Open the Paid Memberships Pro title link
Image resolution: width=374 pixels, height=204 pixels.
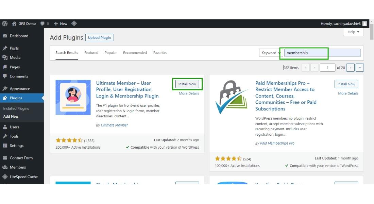tap(286, 96)
